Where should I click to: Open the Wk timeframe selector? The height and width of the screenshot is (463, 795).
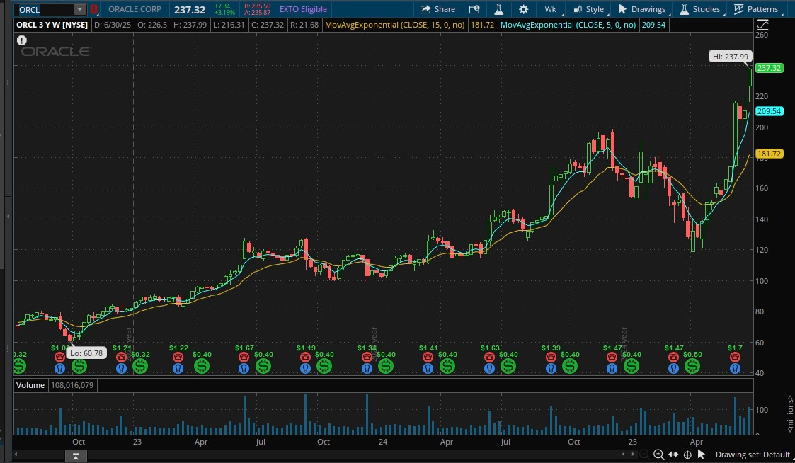click(x=551, y=9)
